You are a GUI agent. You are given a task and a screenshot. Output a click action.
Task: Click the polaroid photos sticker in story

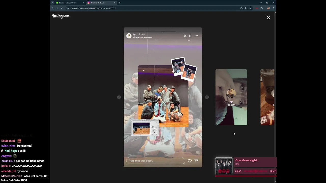point(184,69)
